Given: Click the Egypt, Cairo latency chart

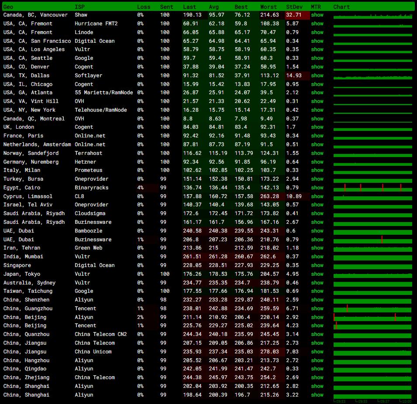Looking at the screenshot, I should click(x=372, y=188).
